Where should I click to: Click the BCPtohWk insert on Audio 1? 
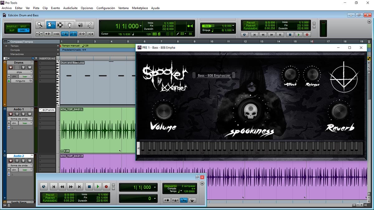pyautogui.click(x=47, y=110)
